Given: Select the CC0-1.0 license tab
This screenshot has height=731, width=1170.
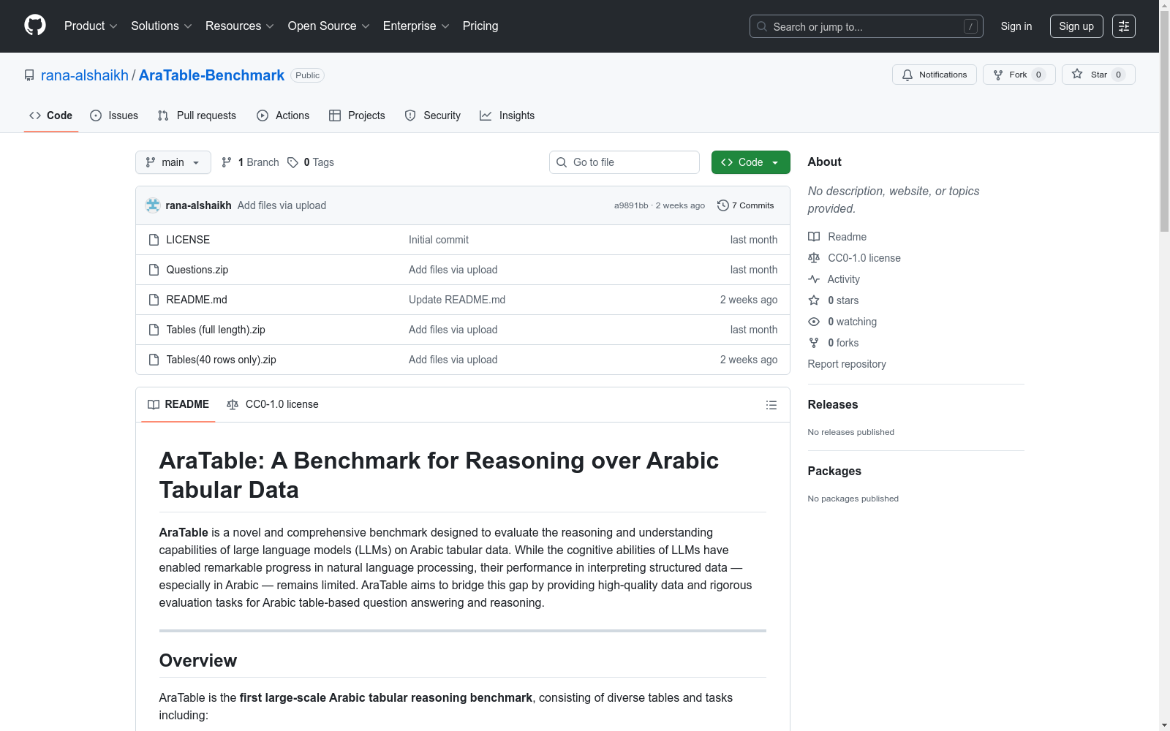Looking at the screenshot, I should coord(273,404).
